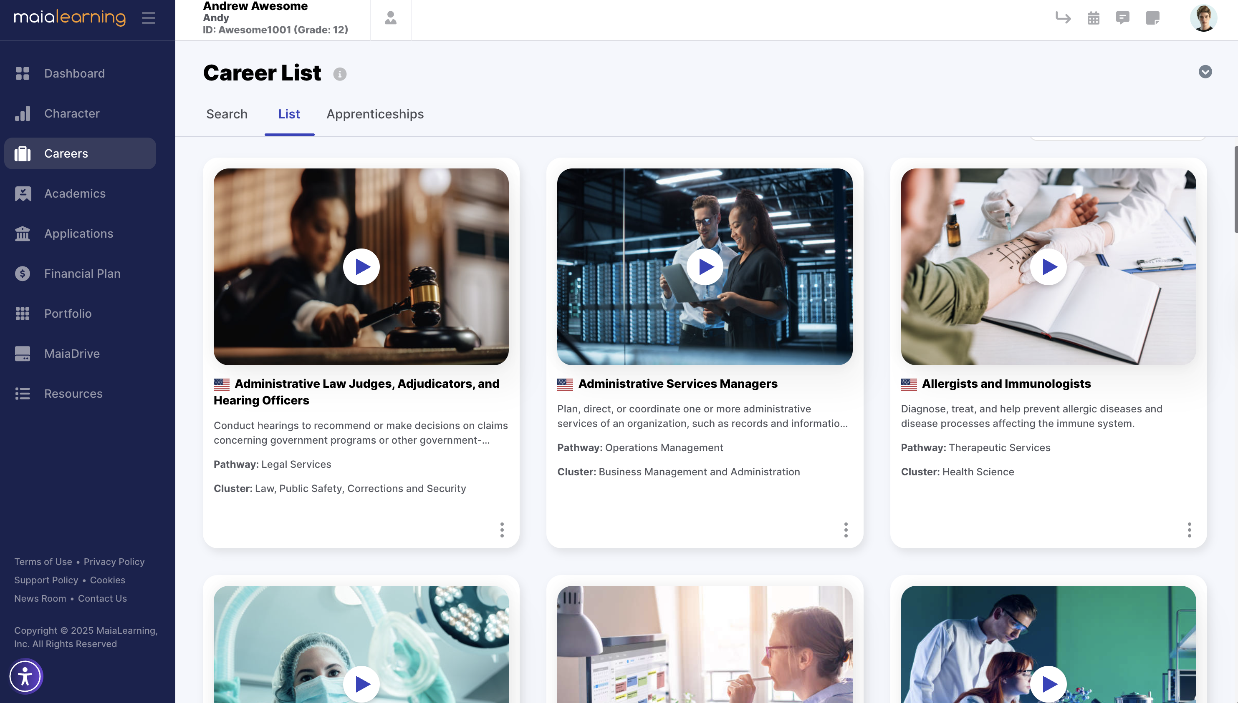This screenshot has width=1238, height=703.
Task: Open the Dashboard sidebar item
Action: [x=80, y=73]
